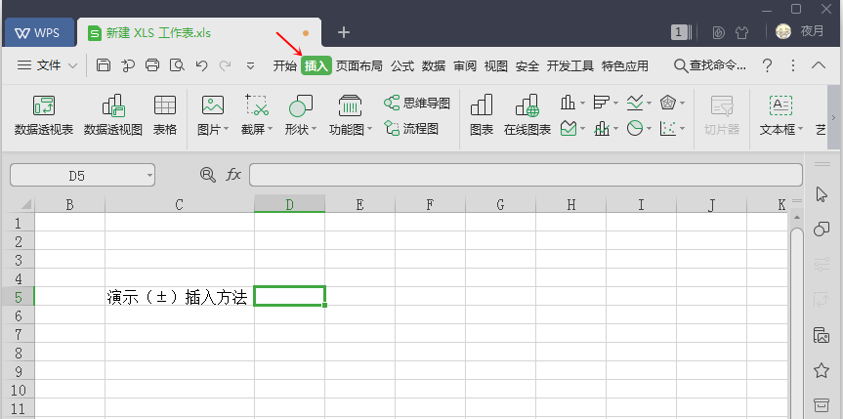Expand the pie chart type dropdown
This screenshot has width=843, height=419.
(649, 129)
